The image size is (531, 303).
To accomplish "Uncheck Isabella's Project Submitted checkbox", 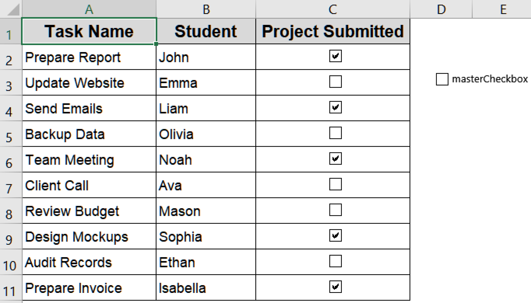I will [x=335, y=287].
